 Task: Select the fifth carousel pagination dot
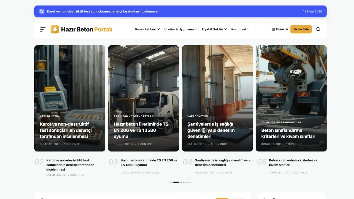coord(187,182)
